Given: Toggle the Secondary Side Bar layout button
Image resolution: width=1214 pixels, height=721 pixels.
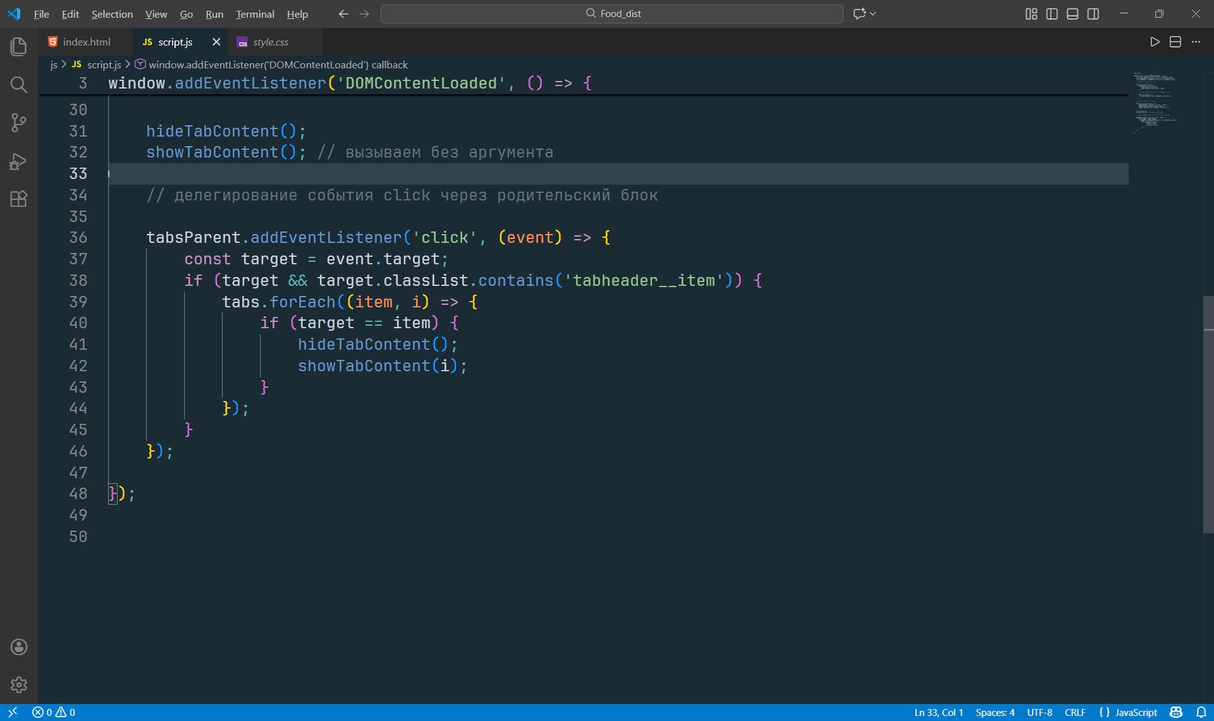Looking at the screenshot, I should point(1093,14).
